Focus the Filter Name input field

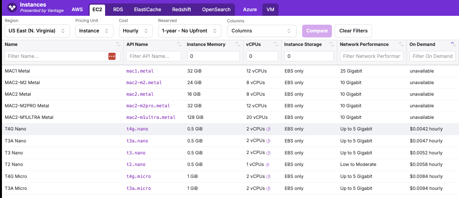point(63,56)
